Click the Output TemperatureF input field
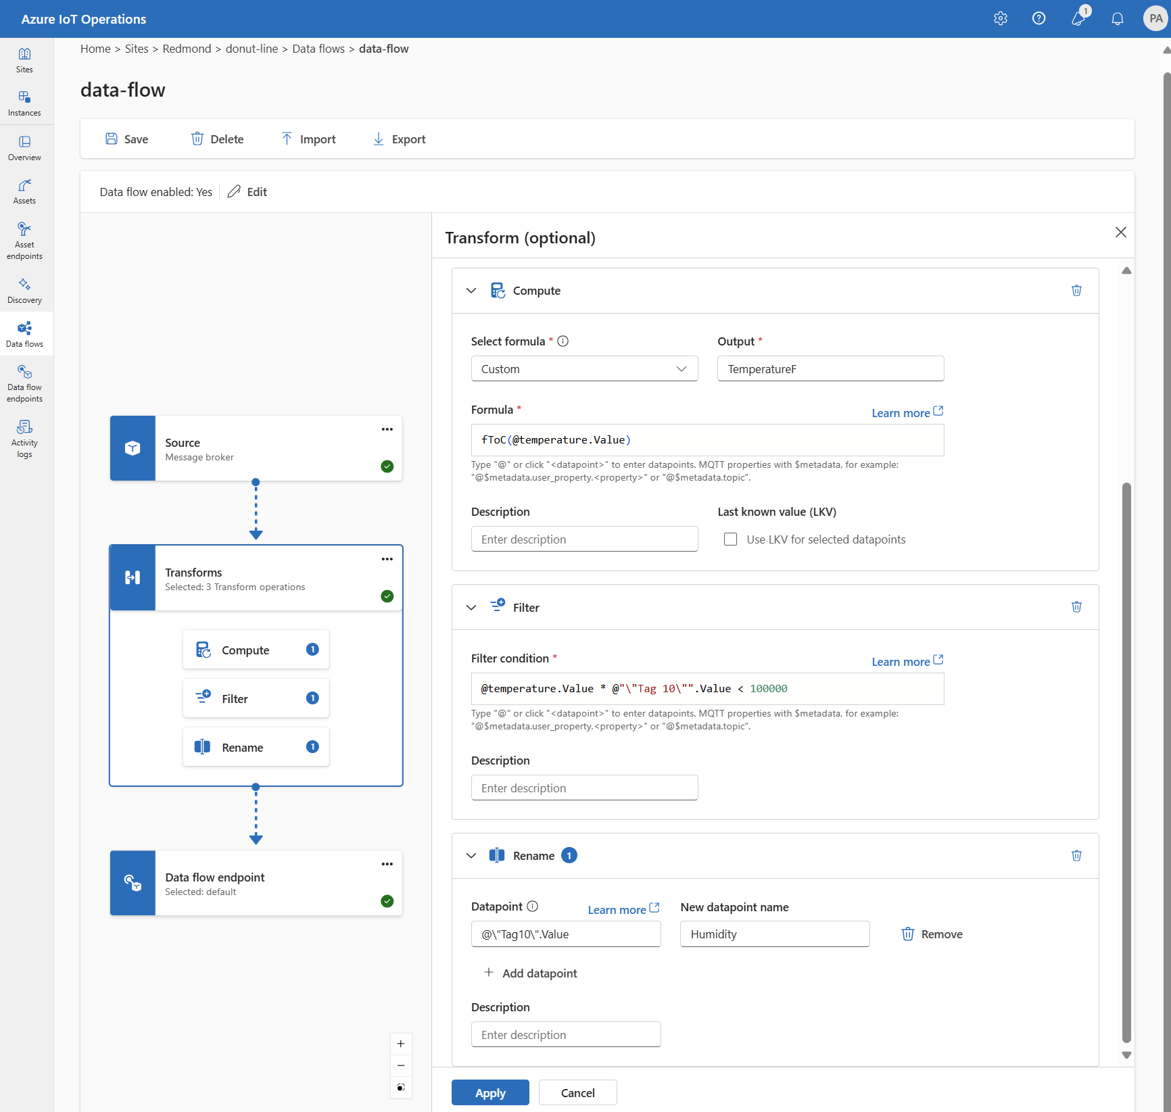1171x1112 pixels. (830, 369)
